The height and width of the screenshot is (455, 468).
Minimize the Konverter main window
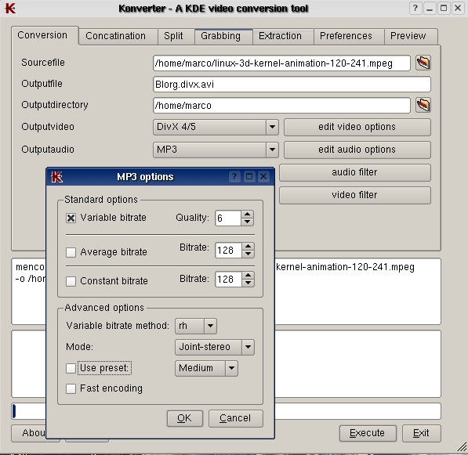click(x=430, y=8)
